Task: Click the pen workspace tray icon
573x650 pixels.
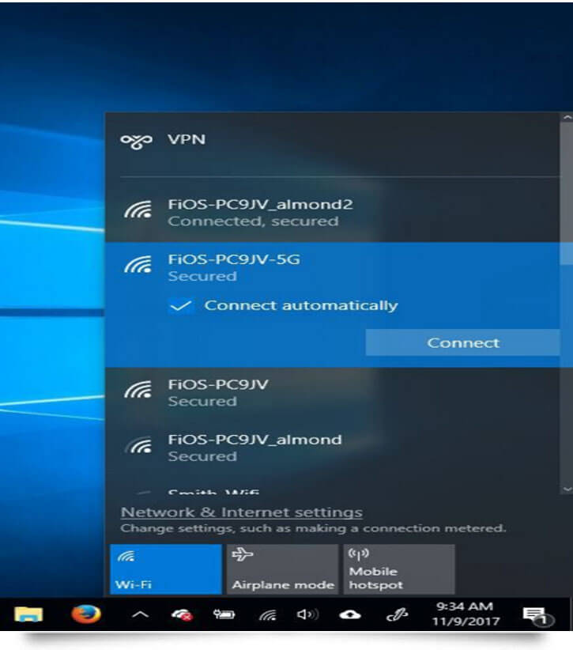Action: point(397,614)
